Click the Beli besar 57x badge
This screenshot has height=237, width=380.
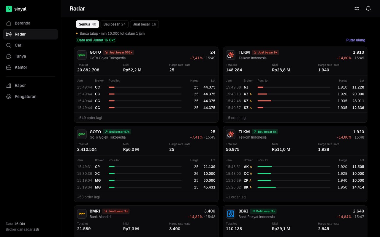[117, 132]
